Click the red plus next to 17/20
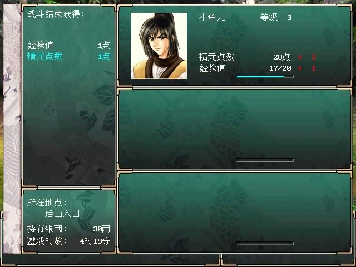The height and width of the screenshot is (267, 356). [x=300, y=68]
